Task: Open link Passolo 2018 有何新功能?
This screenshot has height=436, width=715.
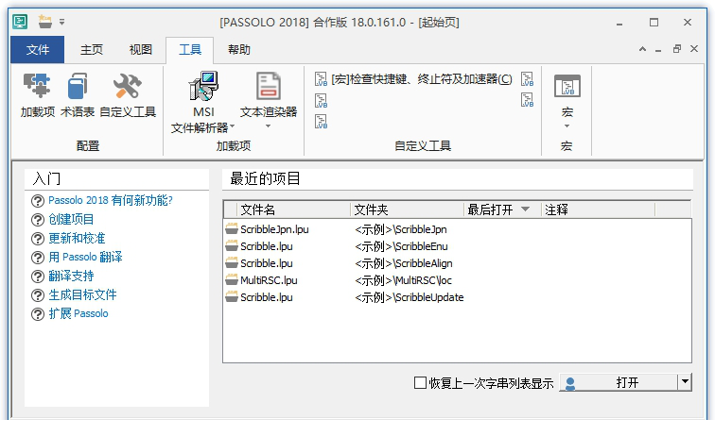Action: pos(111,200)
